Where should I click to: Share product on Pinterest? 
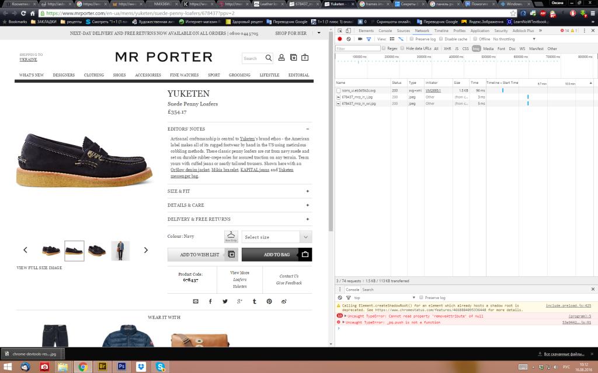(269, 301)
